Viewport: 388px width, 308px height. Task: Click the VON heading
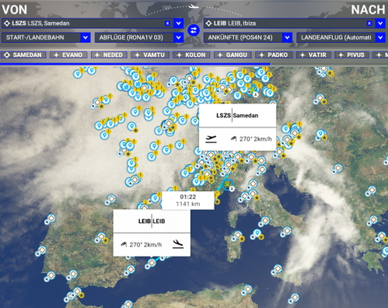click(14, 9)
